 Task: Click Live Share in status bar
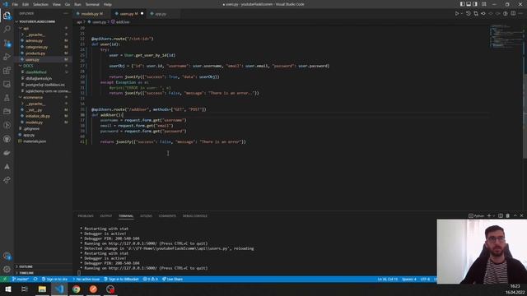[172, 280]
